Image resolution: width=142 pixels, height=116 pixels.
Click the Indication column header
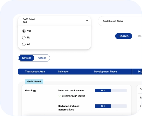63,72
